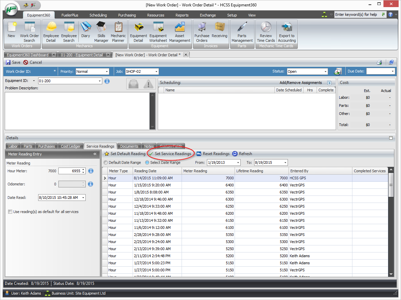Click info icon beside Hour Meter
Screen dimensions: 401x300
91,171
